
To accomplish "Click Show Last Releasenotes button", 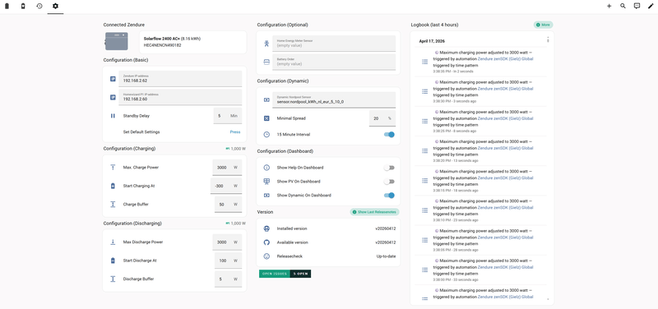I will 375,212.
